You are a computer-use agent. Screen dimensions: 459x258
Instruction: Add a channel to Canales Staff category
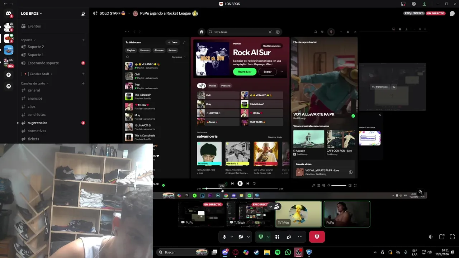83,74
